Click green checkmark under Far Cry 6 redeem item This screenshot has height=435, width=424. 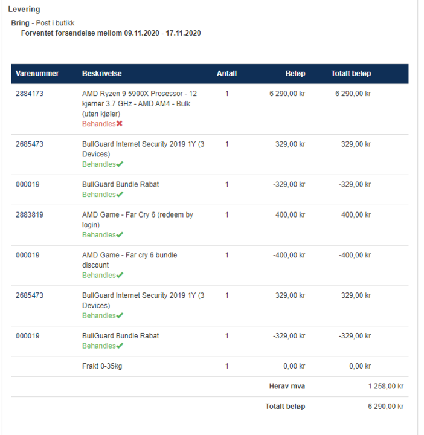click(120, 235)
